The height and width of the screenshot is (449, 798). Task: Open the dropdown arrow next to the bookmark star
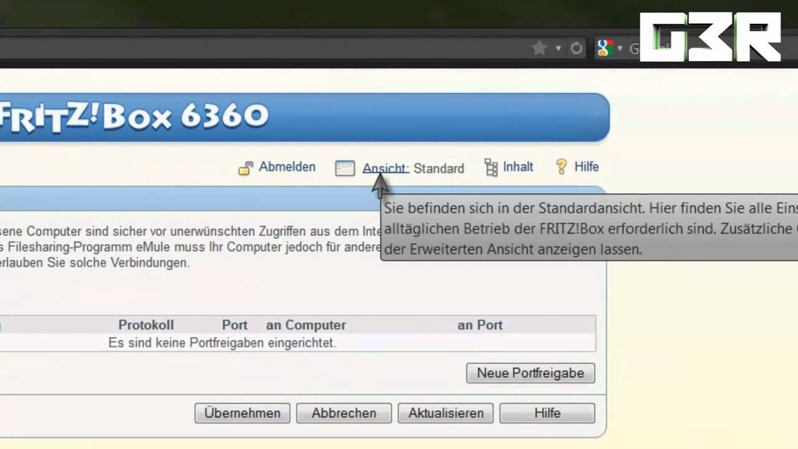(x=558, y=49)
